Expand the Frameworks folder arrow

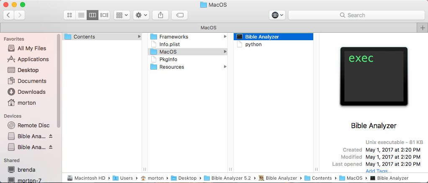click(x=225, y=36)
